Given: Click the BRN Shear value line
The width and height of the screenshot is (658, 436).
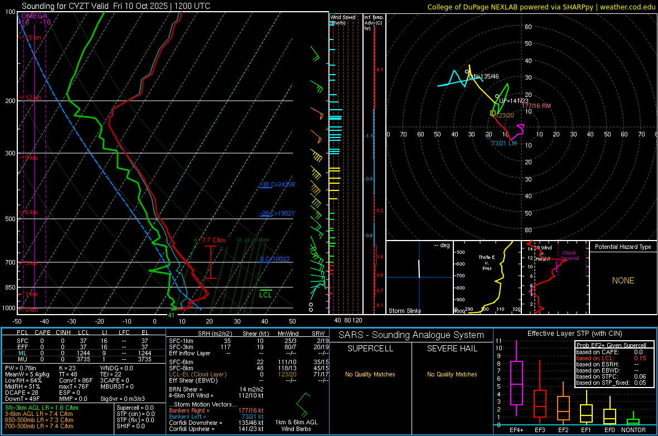Looking at the screenshot, I should tap(216, 389).
